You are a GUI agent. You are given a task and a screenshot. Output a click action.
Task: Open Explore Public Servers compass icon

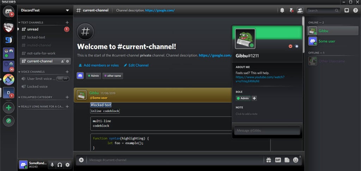click(x=8, y=121)
